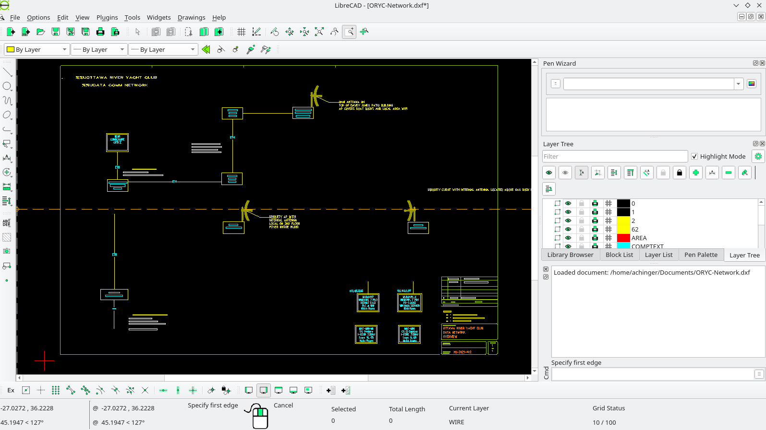Viewport: 766px width, 430px height.
Task: Click the Add layer plus icon
Action: point(695,173)
